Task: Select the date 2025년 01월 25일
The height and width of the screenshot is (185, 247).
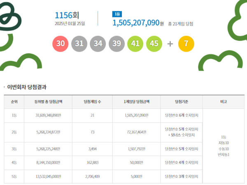Action: (x=70, y=24)
